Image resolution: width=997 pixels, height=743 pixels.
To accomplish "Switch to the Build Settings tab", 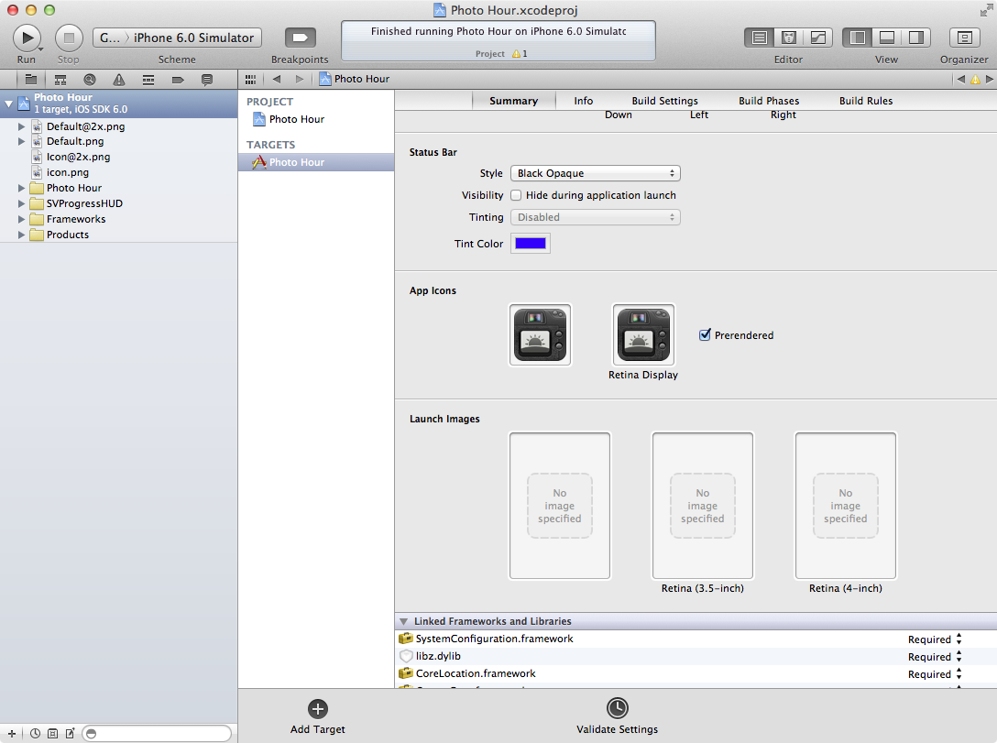I will click(x=664, y=101).
